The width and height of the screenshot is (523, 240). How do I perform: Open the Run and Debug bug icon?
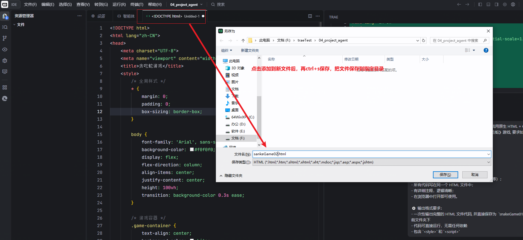tap(5, 61)
